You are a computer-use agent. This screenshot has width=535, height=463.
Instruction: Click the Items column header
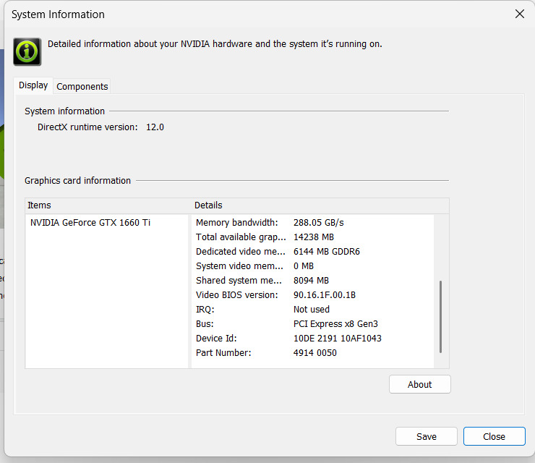coord(39,205)
